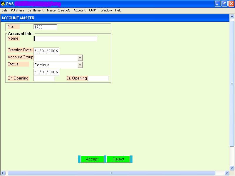The height and width of the screenshot is (176, 235).
Task: Open the Sale menu
Action: click(x=5, y=10)
